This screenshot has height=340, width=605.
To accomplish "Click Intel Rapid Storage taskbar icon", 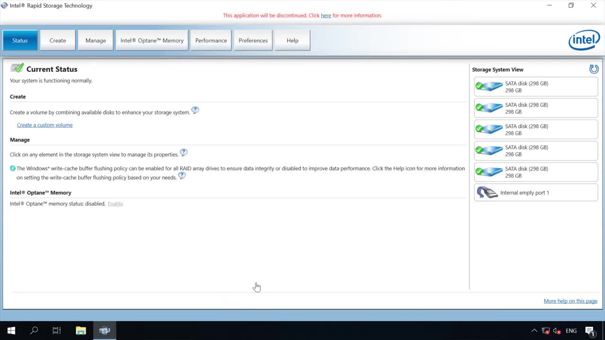I will point(104,331).
